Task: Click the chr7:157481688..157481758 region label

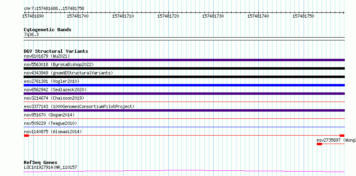Action: [x=54, y=9]
